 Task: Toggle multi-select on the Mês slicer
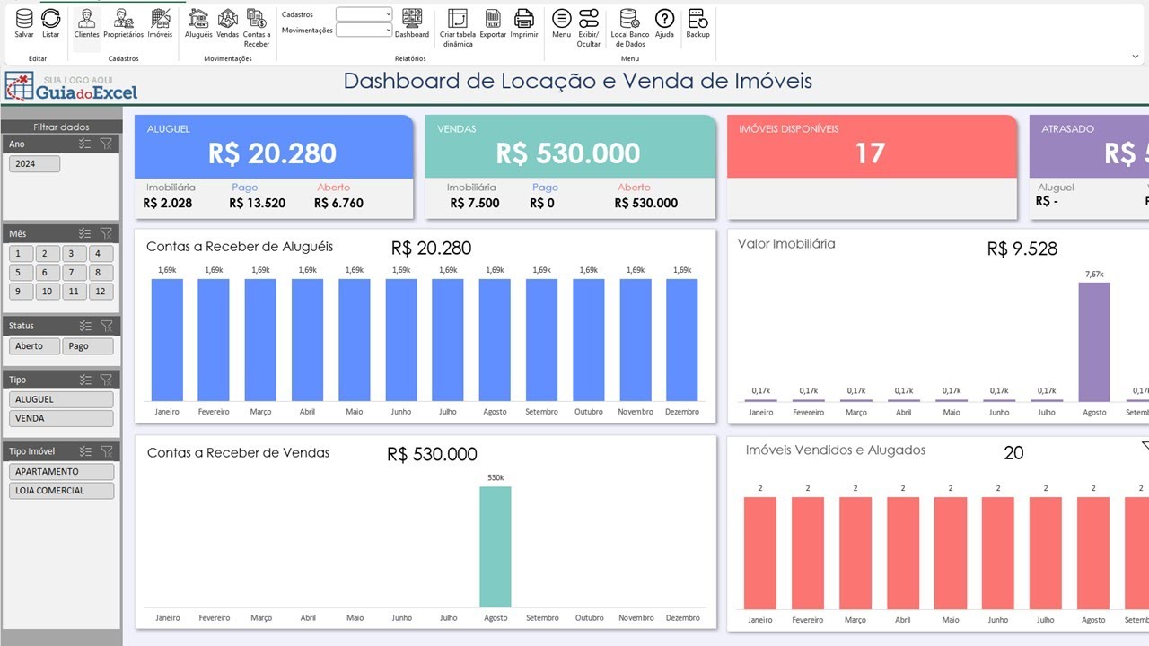pos(85,233)
